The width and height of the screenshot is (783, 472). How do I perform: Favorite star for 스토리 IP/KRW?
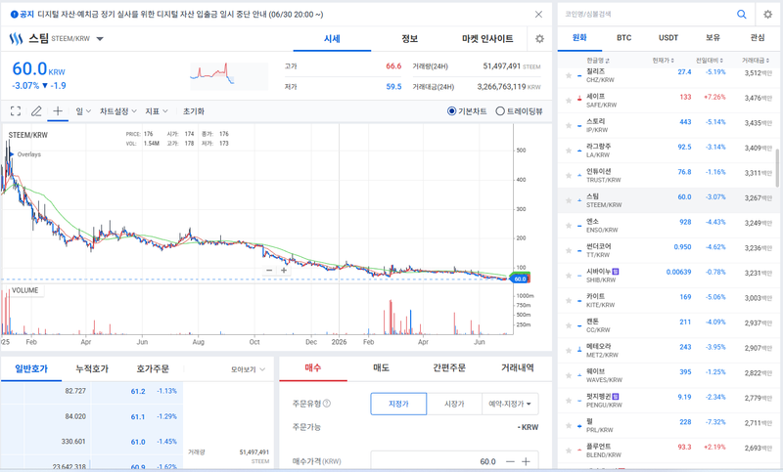[569, 126]
